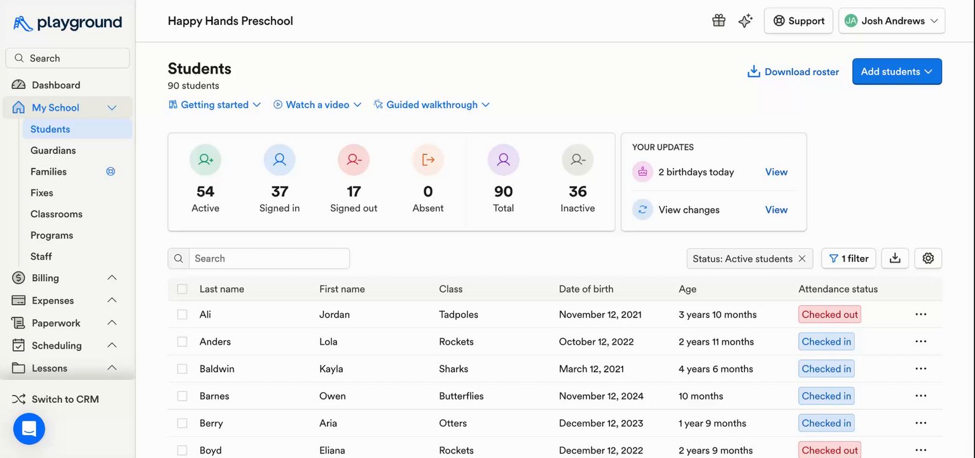Screen dimensions: 975x458
Task: Click the gift box icon in header
Action: tap(719, 20)
